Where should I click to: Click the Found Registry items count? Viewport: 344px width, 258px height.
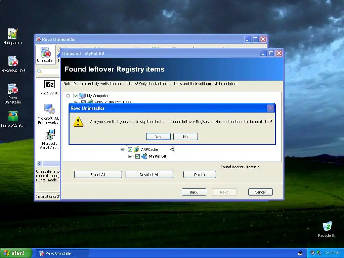pos(240,167)
